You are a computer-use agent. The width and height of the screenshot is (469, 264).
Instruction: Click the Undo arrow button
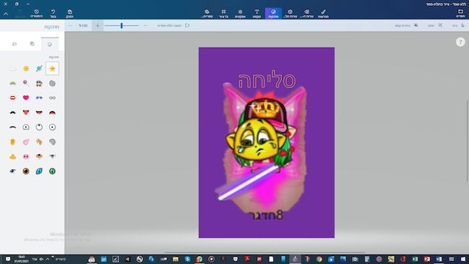click(53, 14)
